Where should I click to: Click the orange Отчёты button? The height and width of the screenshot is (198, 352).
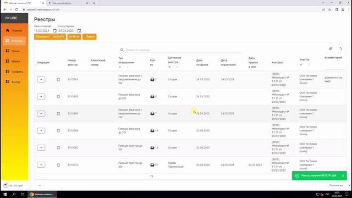(x=74, y=37)
